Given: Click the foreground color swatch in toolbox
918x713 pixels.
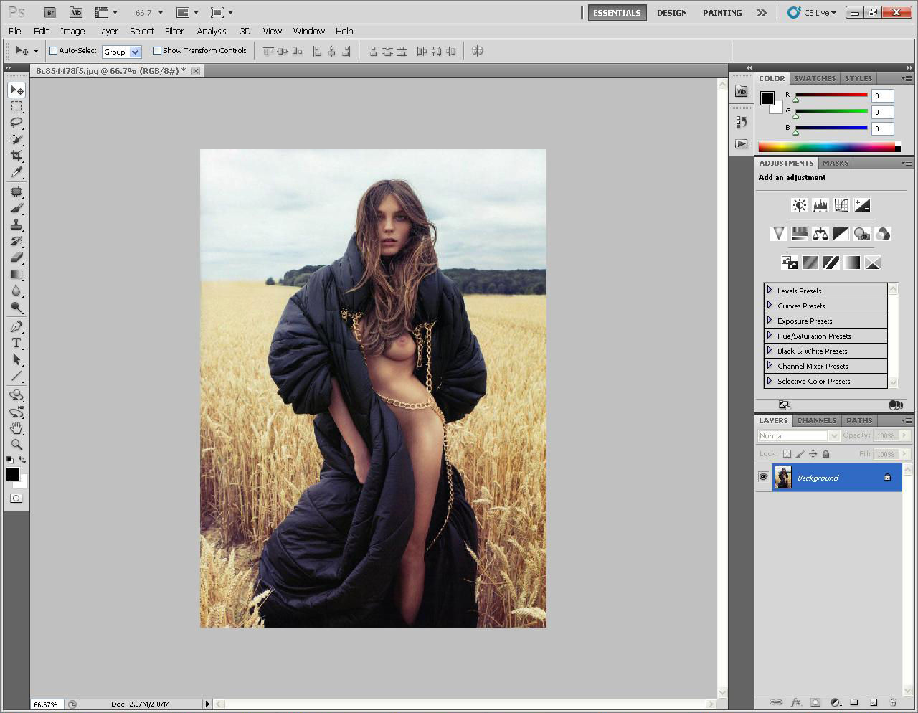Looking at the screenshot, I should (12, 473).
